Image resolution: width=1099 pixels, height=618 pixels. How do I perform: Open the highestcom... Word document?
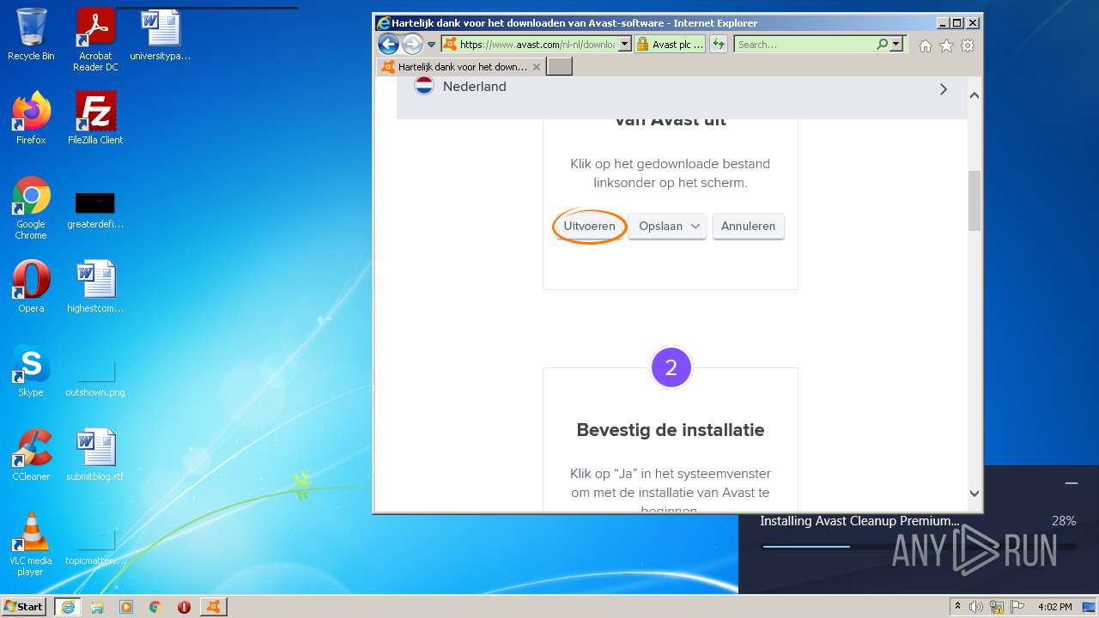tap(95, 287)
